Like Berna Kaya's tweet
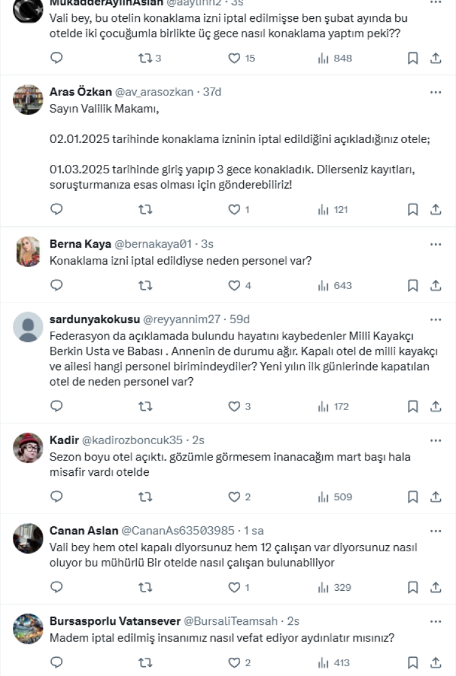Viewport: 456px width, 676px height. point(234,285)
